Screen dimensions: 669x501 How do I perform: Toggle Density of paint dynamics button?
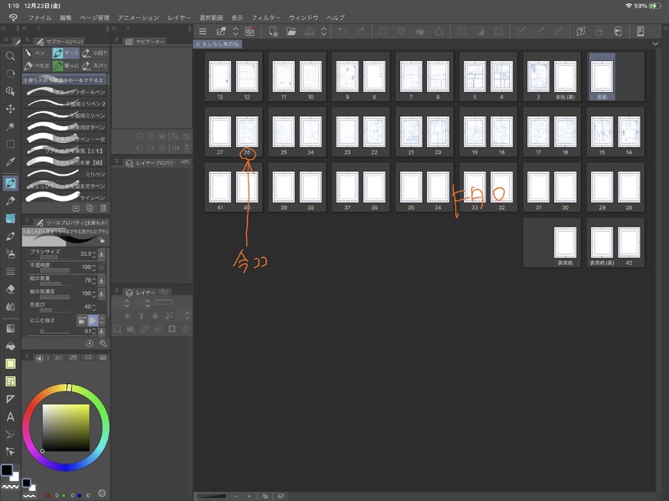pyautogui.click(x=101, y=294)
